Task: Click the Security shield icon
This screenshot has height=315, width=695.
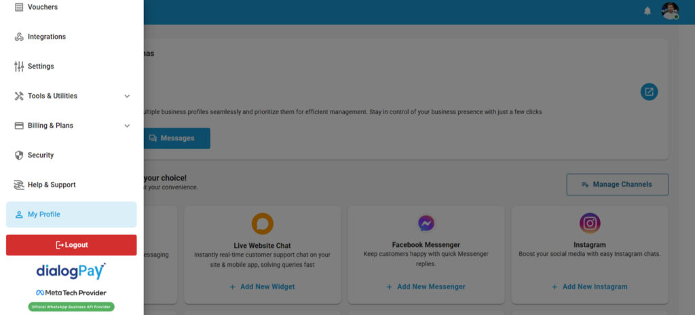Action: (19, 155)
